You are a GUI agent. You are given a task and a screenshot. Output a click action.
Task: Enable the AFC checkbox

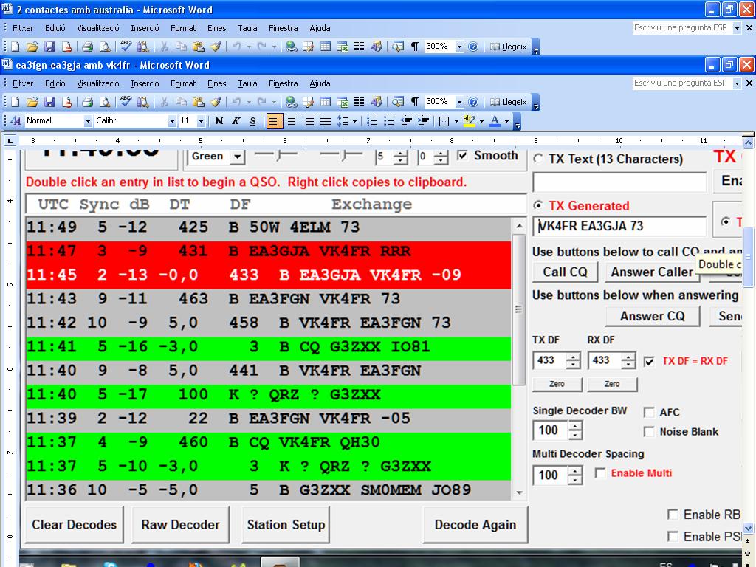coord(649,412)
